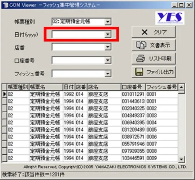Select account number 001443613 cell
Image resolution: width=195 pixels, height=180 pixels.
point(133,101)
